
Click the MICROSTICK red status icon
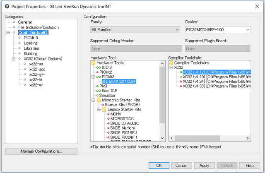pyautogui.click(x=108, y=119)
